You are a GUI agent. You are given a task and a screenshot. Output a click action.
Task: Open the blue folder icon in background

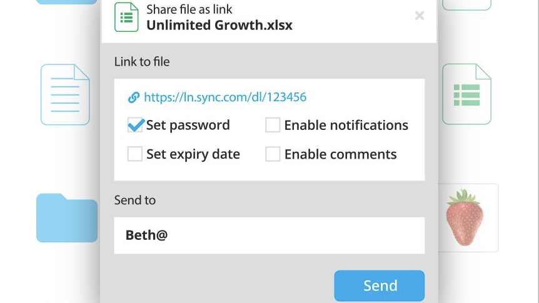(66, 218)
